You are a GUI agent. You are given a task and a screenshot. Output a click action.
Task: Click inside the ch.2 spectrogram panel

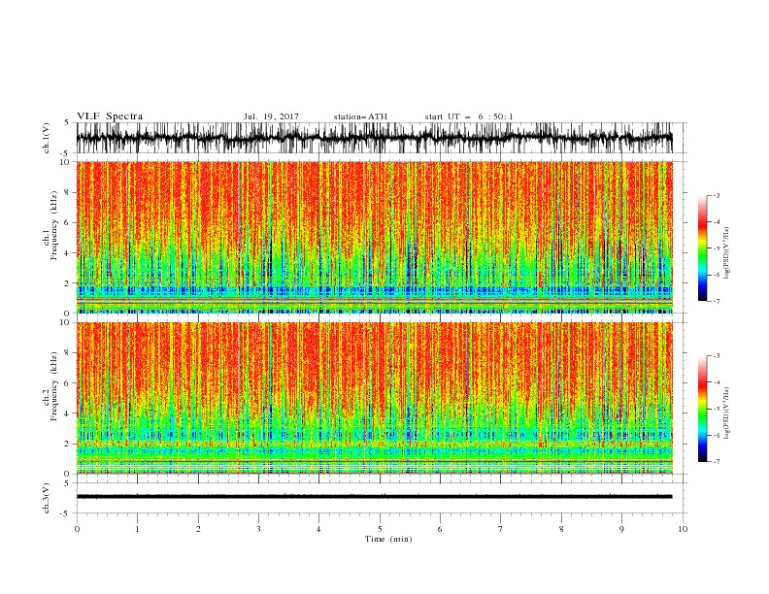(374, 398)
